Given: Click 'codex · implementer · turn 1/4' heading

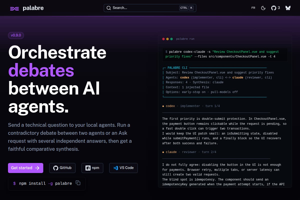Looking at the screenshot, I should coord(191,106).
